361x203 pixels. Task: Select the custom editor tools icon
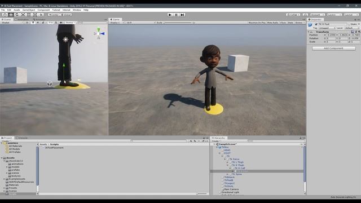[41, 15]
